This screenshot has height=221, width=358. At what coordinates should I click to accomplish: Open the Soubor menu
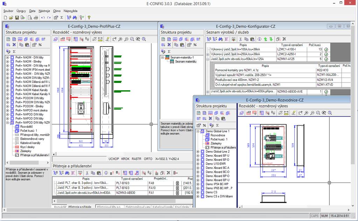point(8,11)
